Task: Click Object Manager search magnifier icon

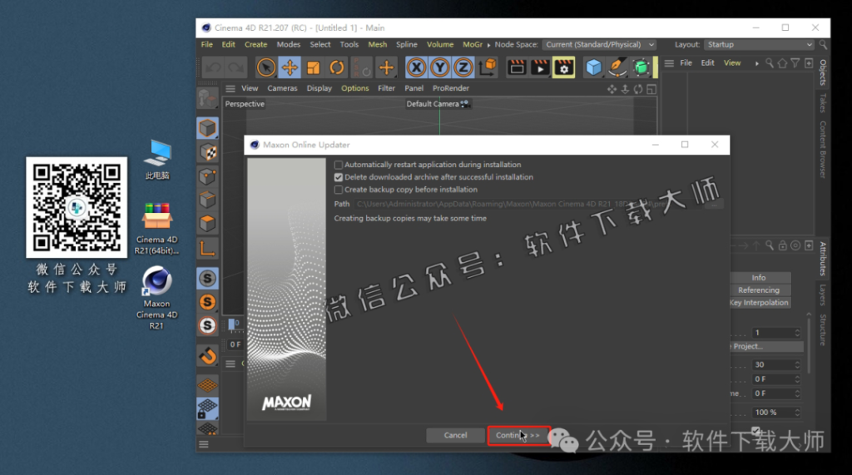Action: tap(770, 63)
